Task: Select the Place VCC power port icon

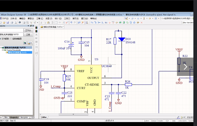Action: 113,23
